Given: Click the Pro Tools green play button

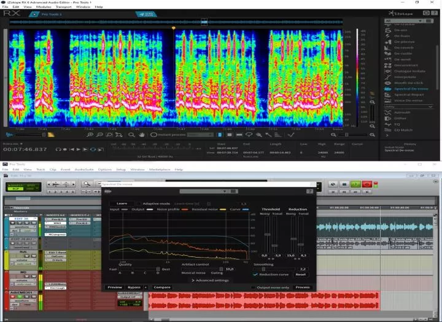Looking at the screenshot, I should click(355, 184).
